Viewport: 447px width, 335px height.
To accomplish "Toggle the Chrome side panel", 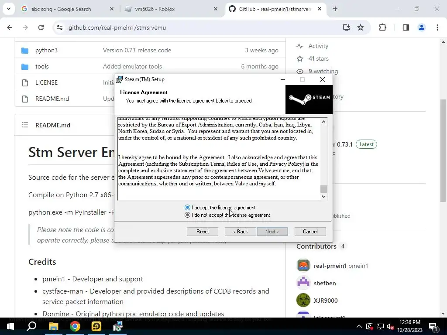I will tap(406, 27).
